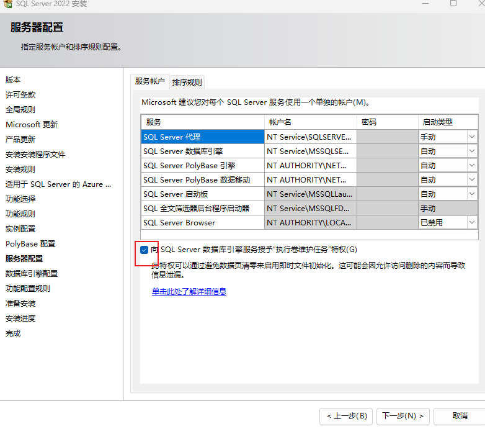
Task: Click the 功能选择 step in the sidebar
Action: [20, 199]
